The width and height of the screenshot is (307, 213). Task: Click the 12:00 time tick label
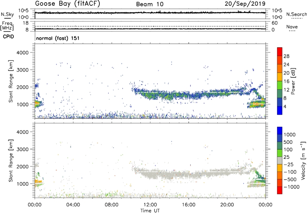(150, 205)
